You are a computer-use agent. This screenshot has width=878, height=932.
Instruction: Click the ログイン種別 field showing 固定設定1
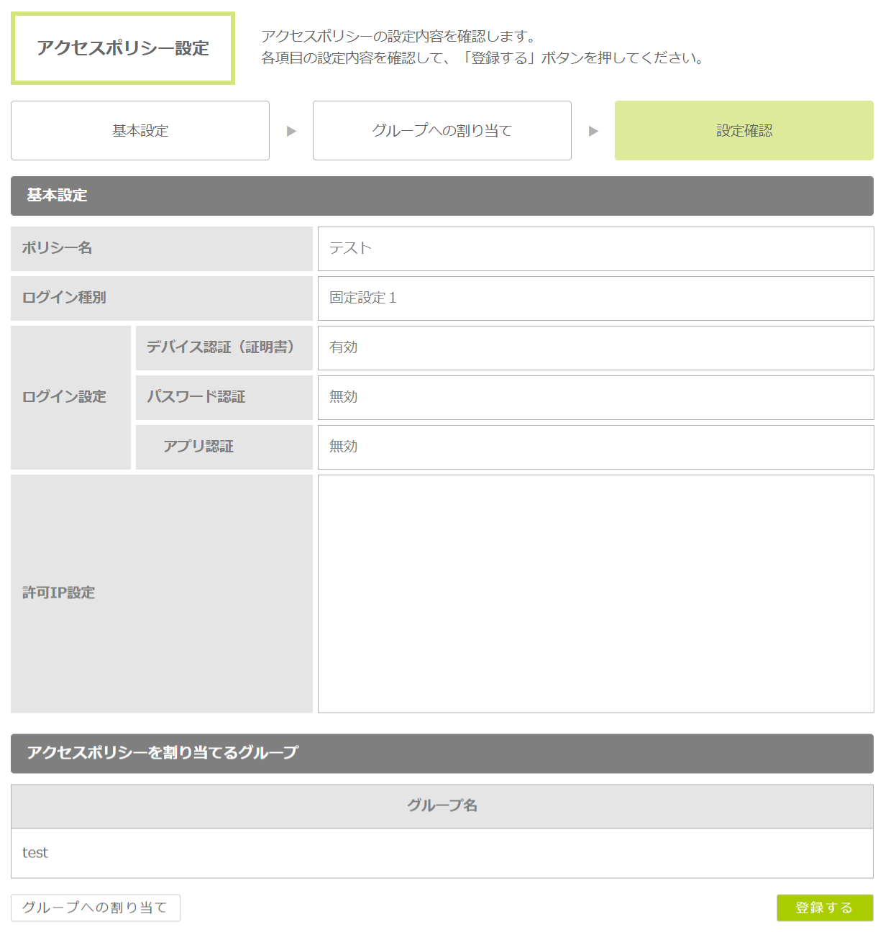(x=595, y=298)
